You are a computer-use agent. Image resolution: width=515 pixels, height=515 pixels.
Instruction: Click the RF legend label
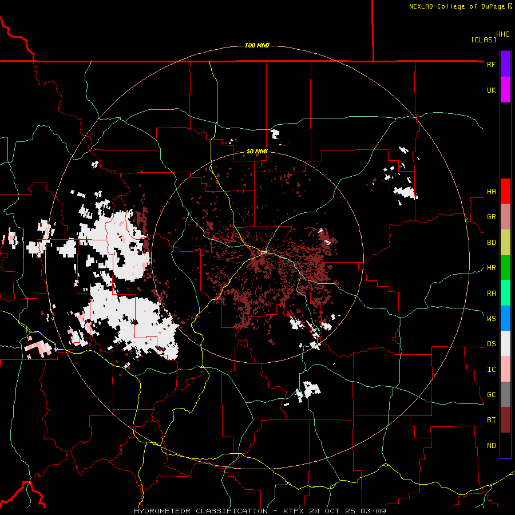[491, 64]
